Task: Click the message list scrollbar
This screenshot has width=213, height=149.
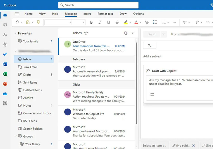Action: tap(137, 83)
